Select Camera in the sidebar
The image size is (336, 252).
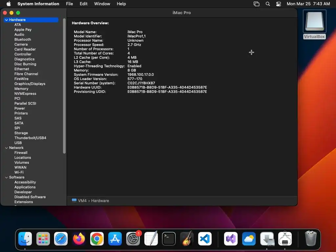pyautogui.click(x=21, y=44)
